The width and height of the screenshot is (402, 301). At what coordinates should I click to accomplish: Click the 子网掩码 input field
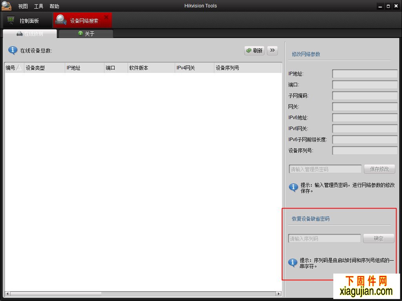[x=365, y=96]
